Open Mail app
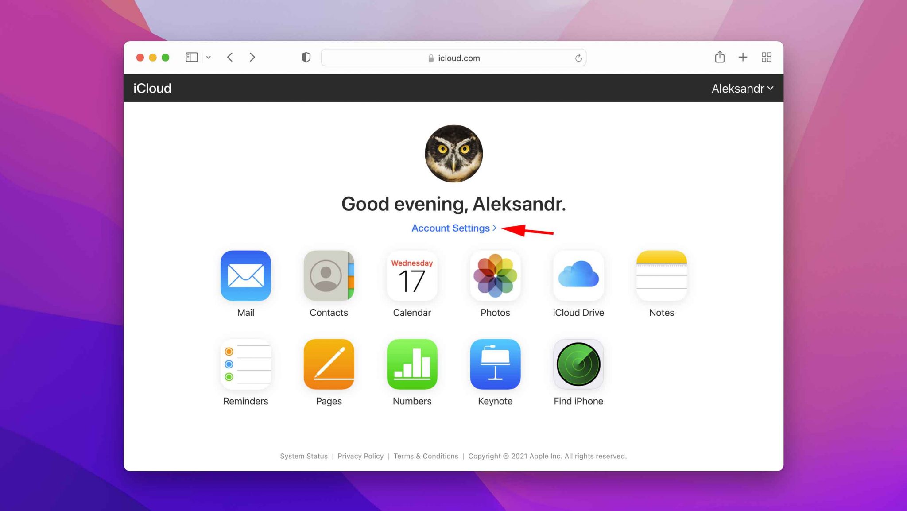The height and width of the screenshot is (511, 907). [x=245, y=275]
